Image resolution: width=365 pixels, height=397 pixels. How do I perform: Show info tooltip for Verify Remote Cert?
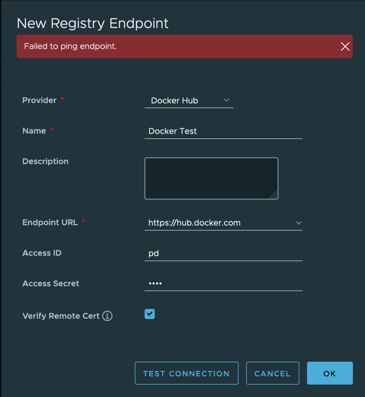pyautogui.click(x=107, y=316)
